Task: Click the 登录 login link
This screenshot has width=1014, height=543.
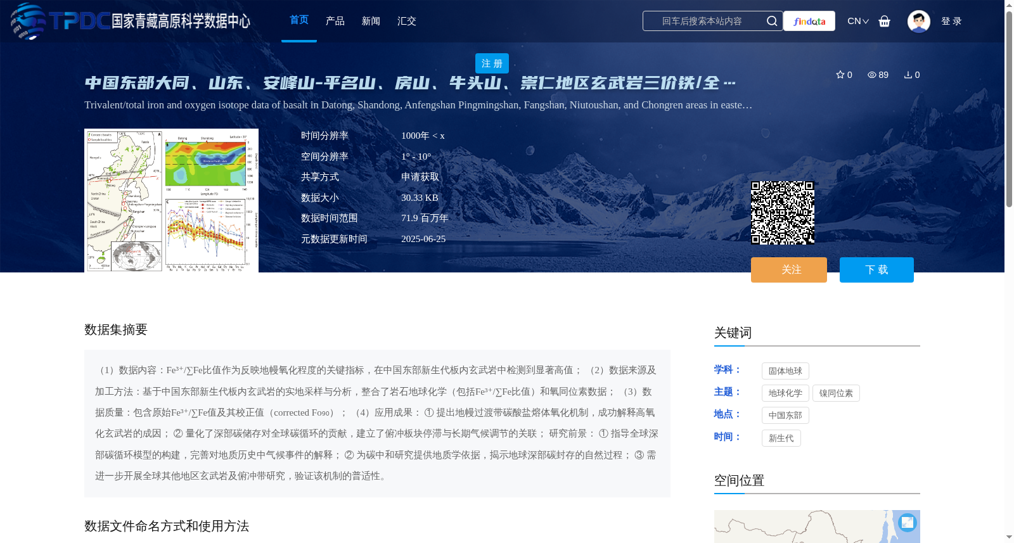Action: coord(951,21)
